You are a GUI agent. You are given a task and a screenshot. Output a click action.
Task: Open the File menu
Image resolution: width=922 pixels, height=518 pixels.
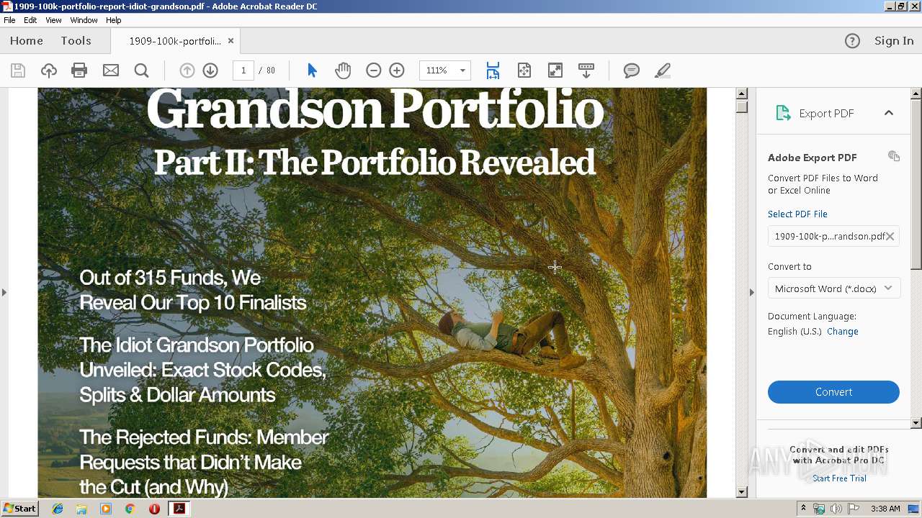[x=9, y=20]
